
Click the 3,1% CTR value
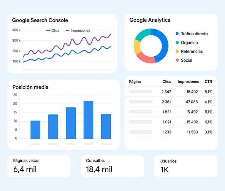pos(208,132)
